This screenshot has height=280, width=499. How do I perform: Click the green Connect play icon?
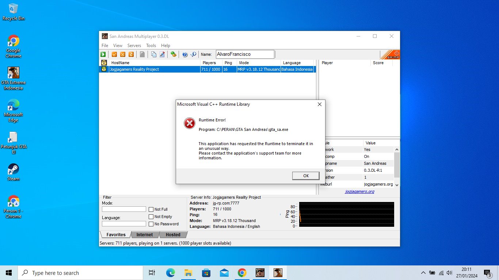click(x=103, y=54)
